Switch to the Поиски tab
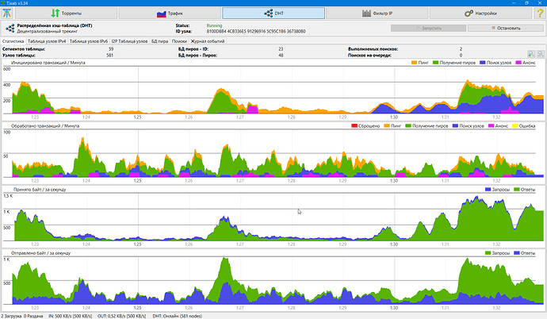This screenshot has width=547, height=319. [x=179, y=41]
